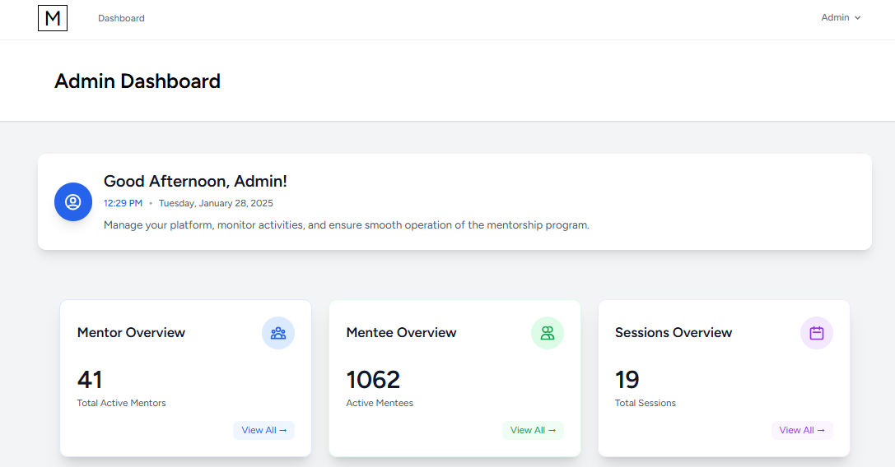Click the mentor count number 41
Image resolution: width=895 pixels, height=467 pixels.
(x=90, y=379)
